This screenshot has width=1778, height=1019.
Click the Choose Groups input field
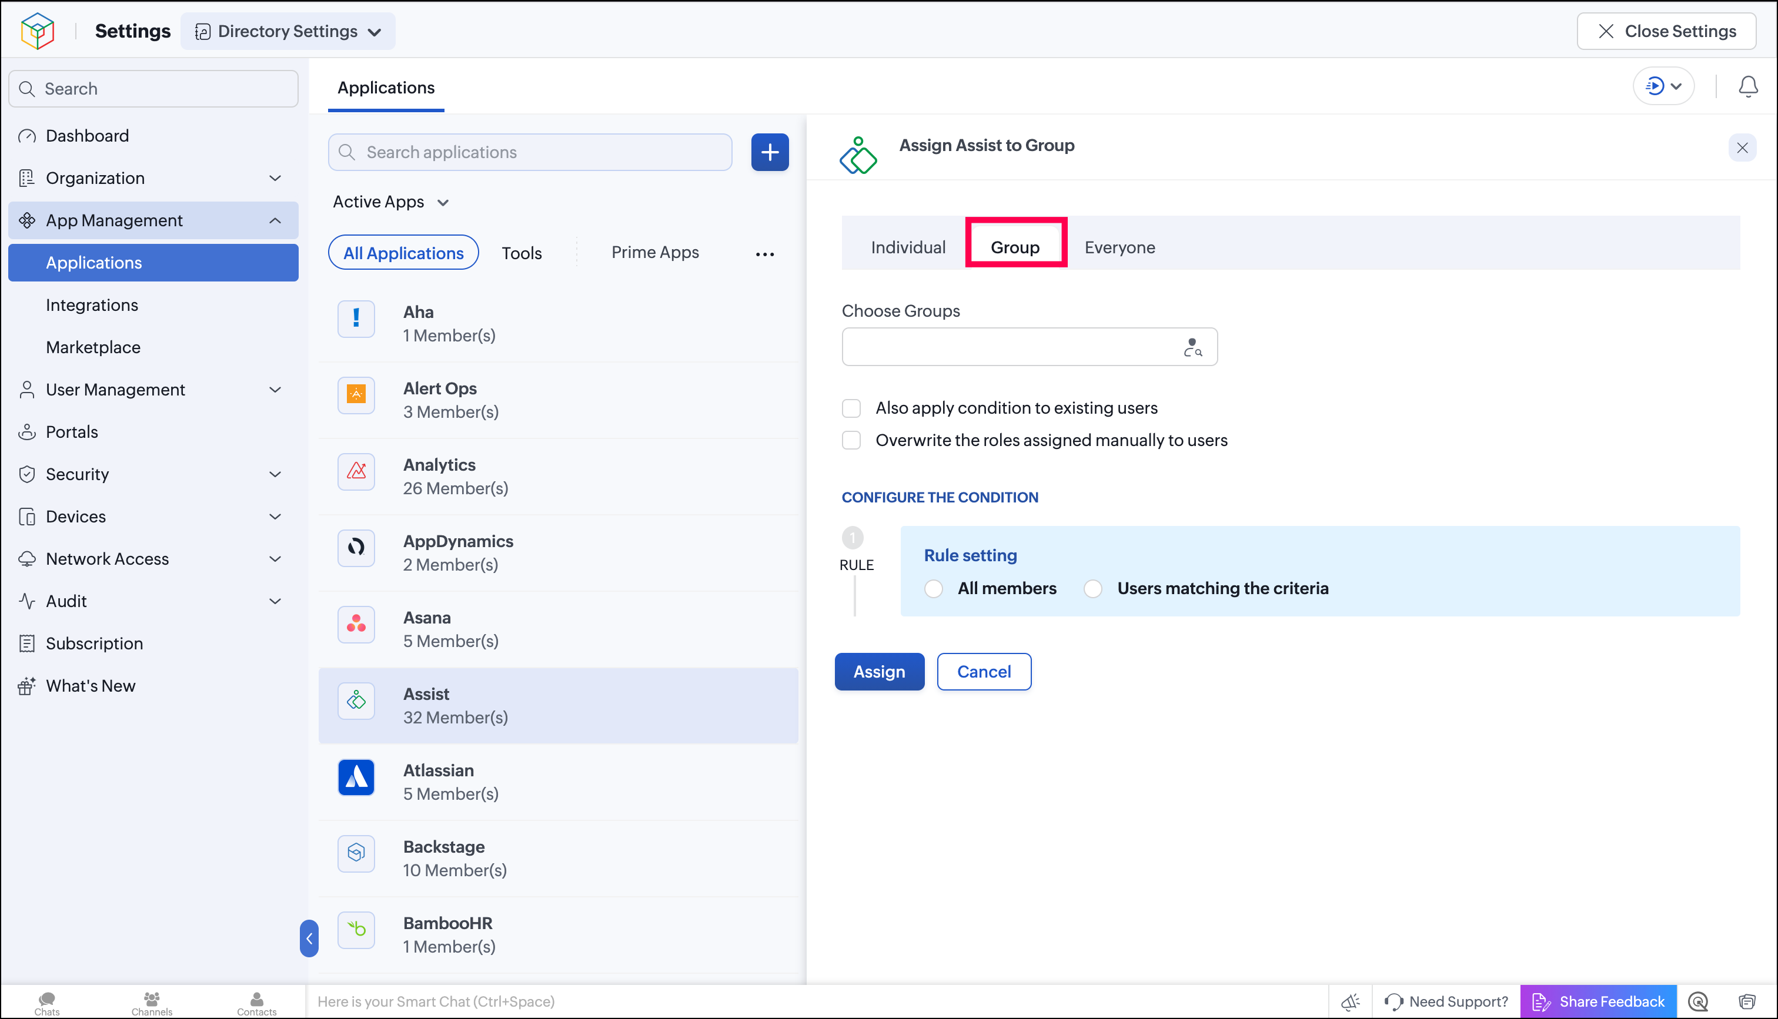coord(1030,347)
